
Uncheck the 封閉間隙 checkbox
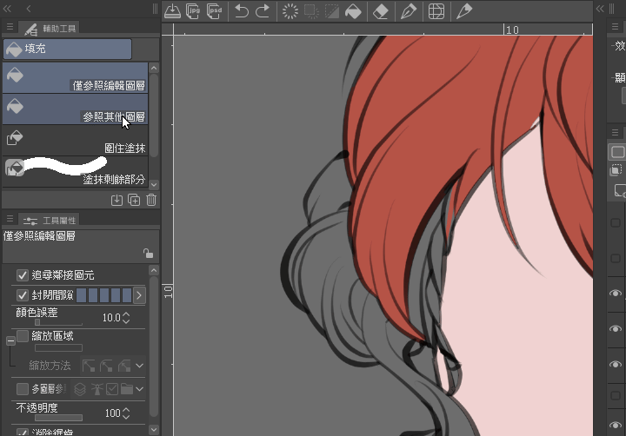coord(23,295)
